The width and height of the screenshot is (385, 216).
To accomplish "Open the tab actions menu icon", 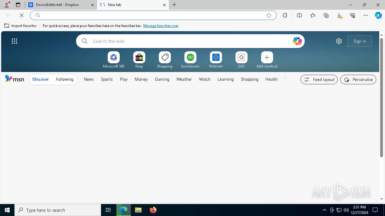I will point(18,5).
